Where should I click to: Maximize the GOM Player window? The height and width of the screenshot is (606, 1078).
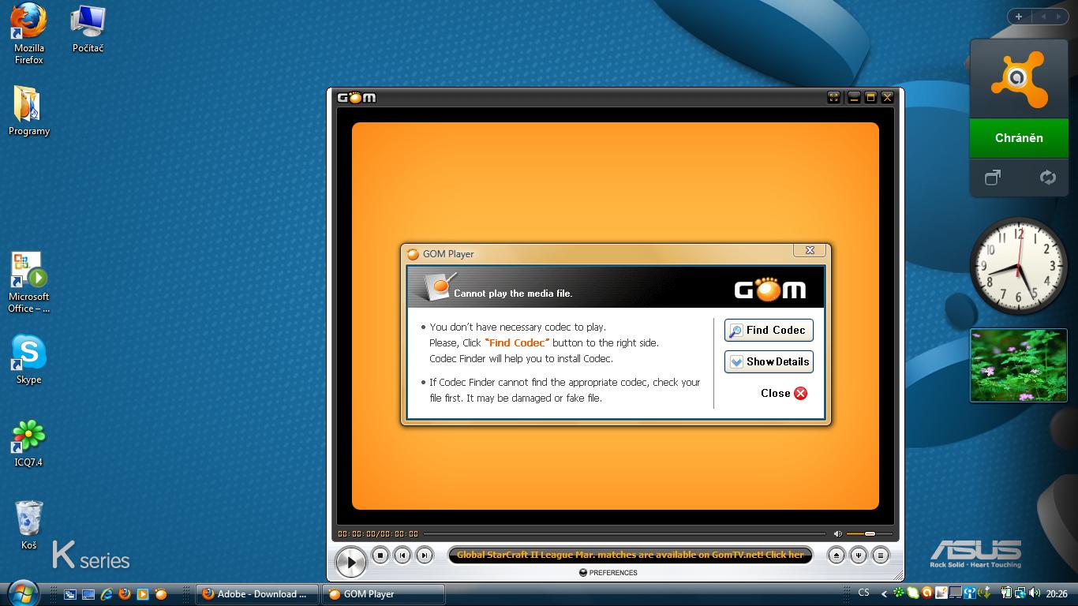click(x=870, y=97)
